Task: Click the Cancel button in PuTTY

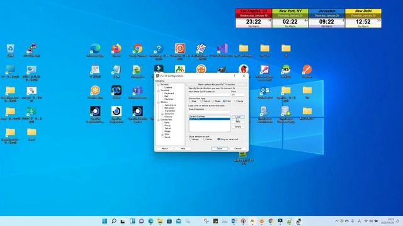Action: click(238, 149)
